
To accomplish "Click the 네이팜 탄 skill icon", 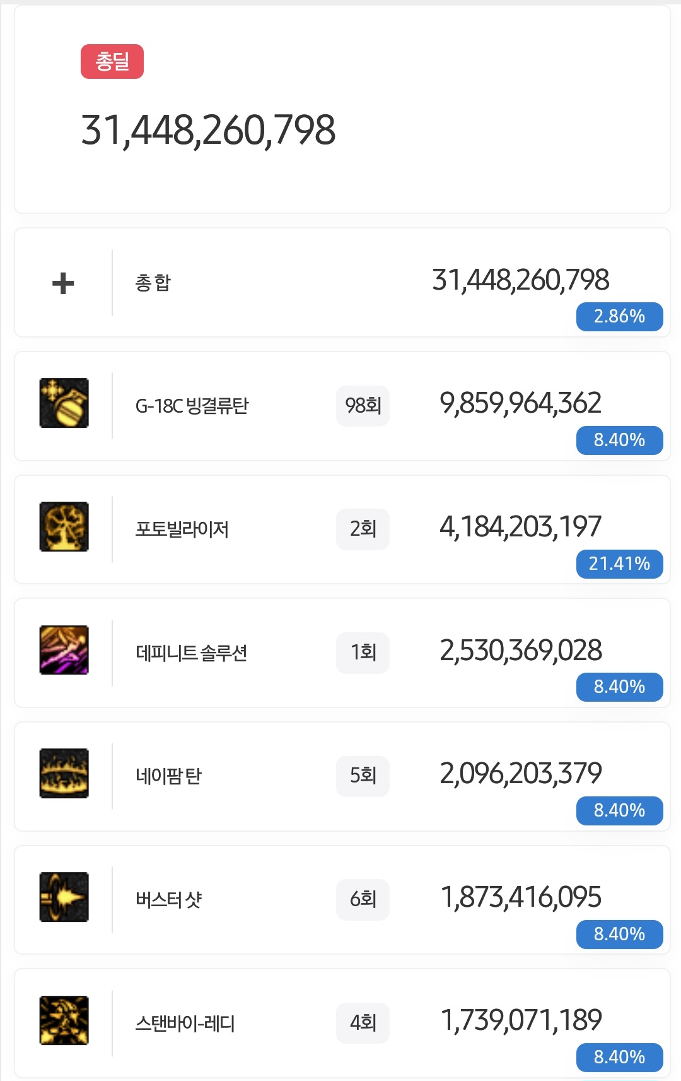I will click(x=64, y=774).
